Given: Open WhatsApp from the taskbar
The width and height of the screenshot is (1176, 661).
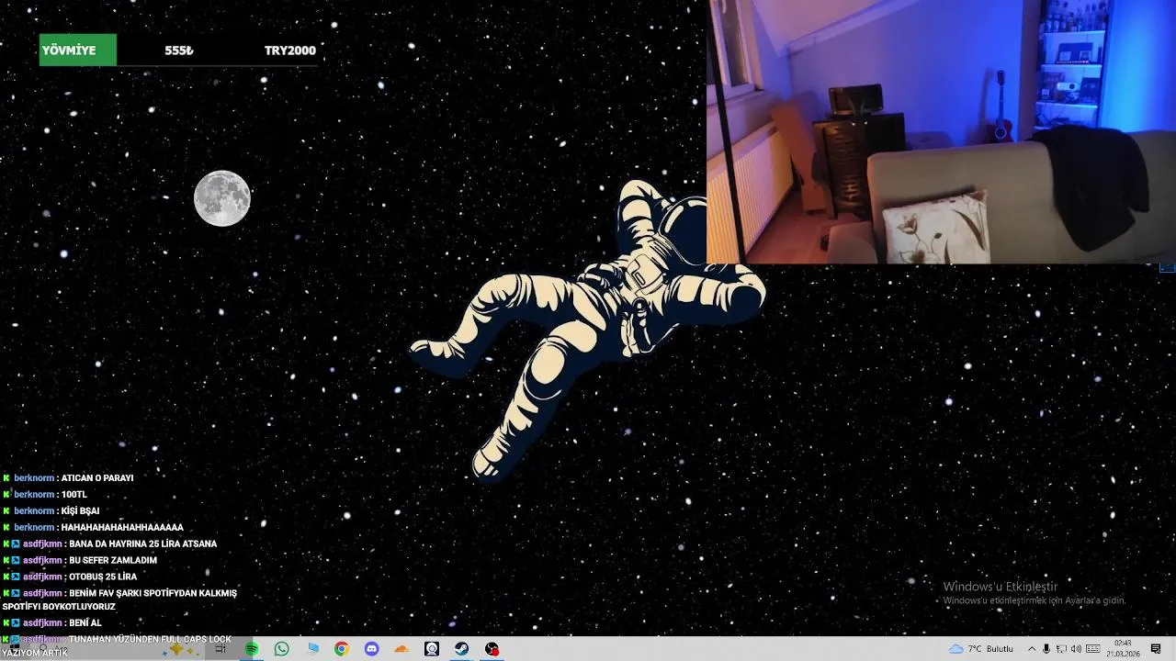Looking at the screenshot, I should point(282,649).
